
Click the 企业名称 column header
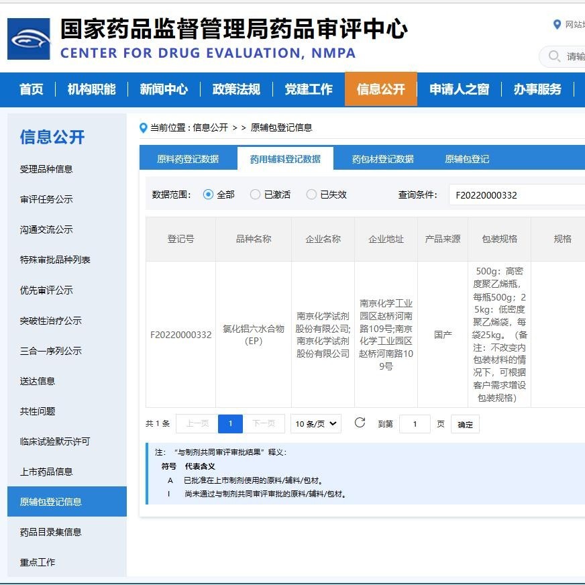point(323,239)
